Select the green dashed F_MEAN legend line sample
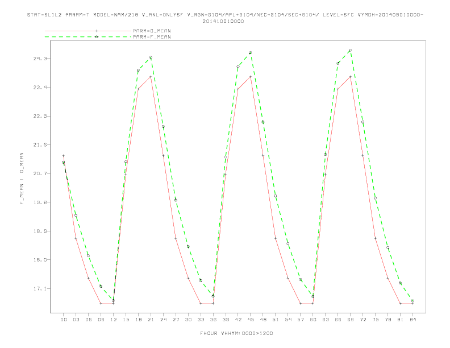 coord(88,37)
